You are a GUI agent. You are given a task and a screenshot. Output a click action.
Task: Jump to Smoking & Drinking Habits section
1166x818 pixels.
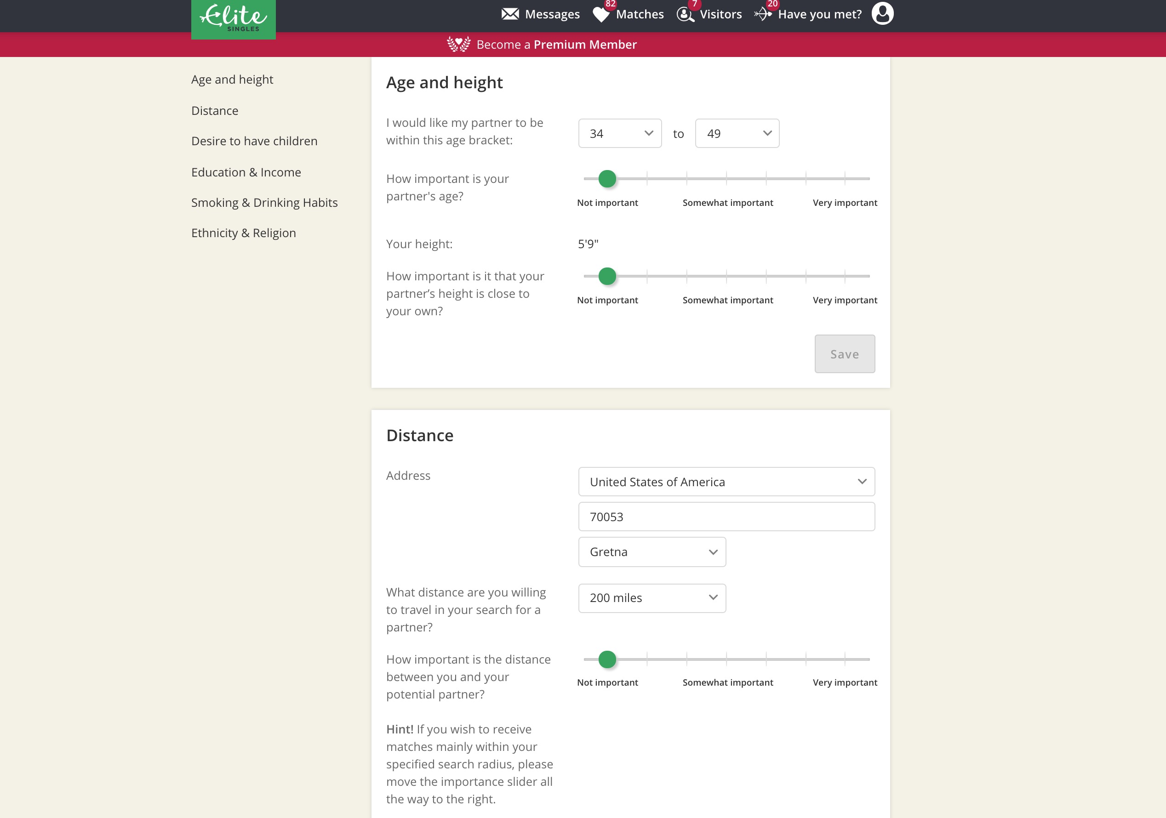[264, 203]
